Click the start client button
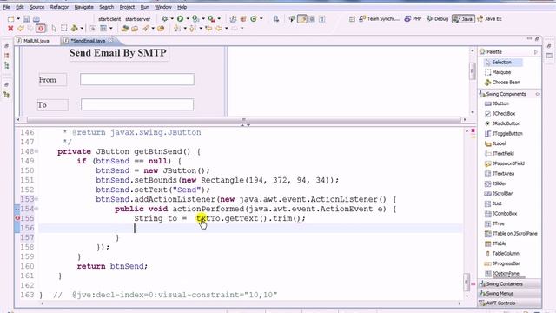The image size is (556, 313). [109, 19]
